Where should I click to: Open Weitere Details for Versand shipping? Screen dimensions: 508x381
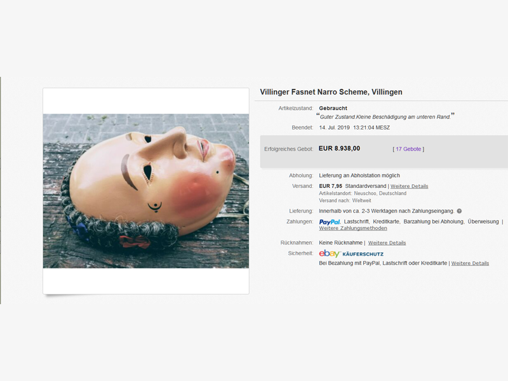tap(409, 186)
